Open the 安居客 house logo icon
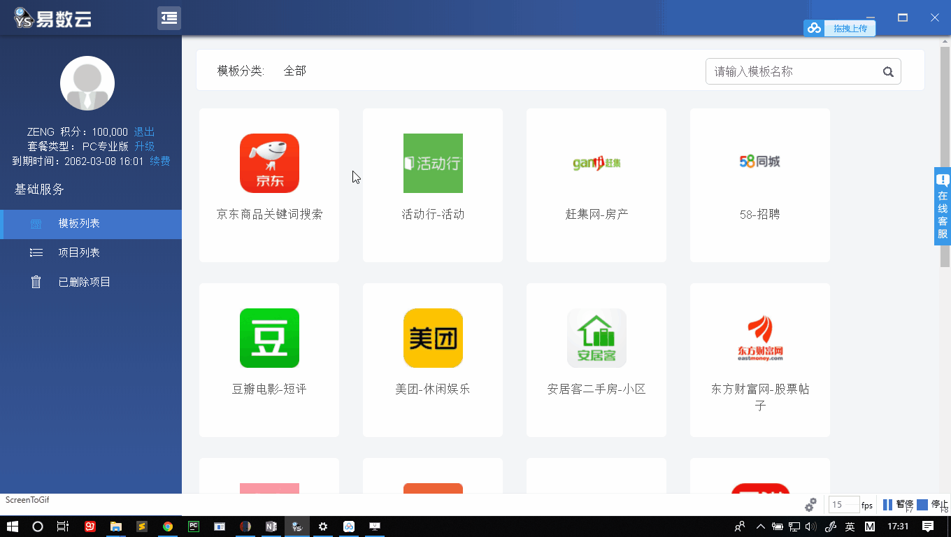 click(596, 338)
